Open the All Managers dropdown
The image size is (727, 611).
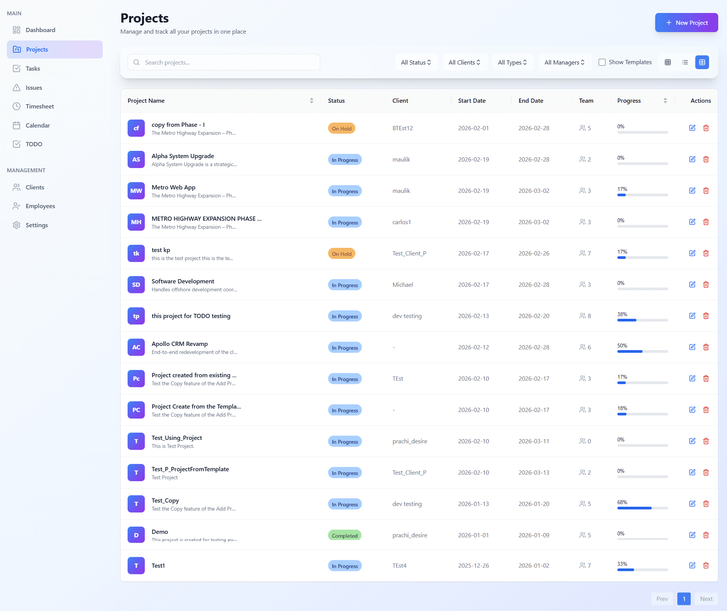[564, 62]
